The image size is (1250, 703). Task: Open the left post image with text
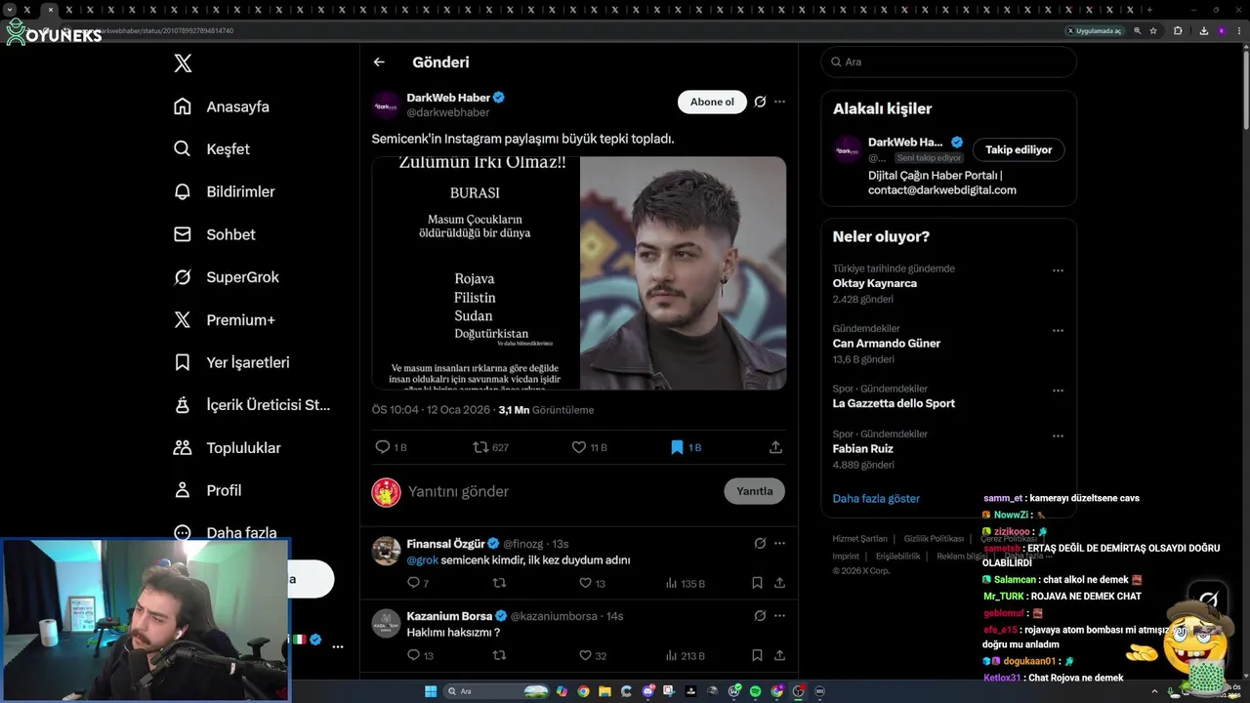475,273
